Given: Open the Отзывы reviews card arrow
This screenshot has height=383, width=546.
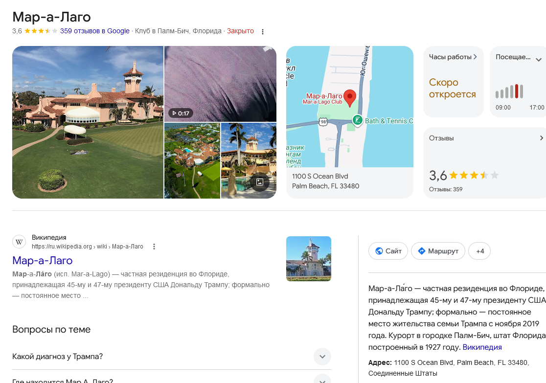Looking at the screenshot, I should click(541, 138).
